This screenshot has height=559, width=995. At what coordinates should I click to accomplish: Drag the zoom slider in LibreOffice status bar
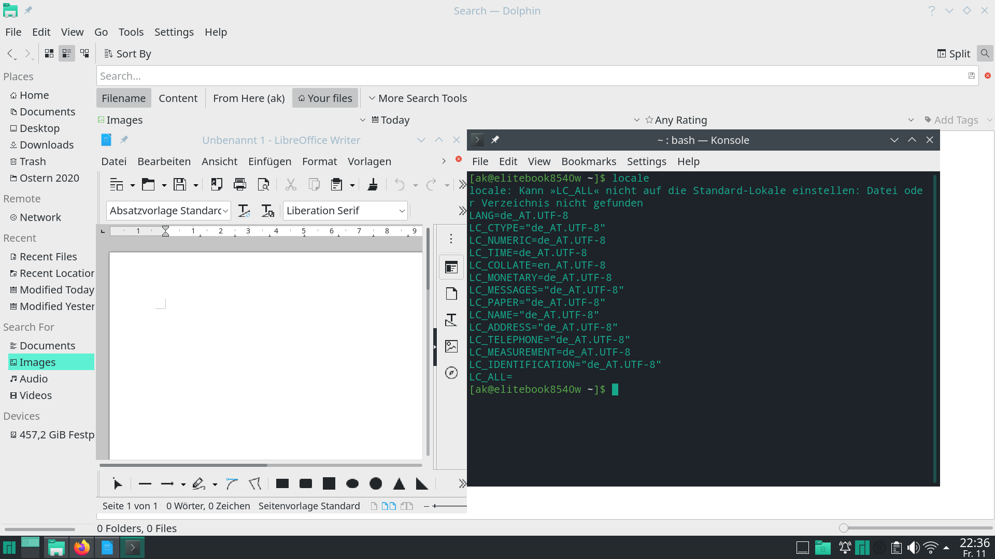point(435,505)
